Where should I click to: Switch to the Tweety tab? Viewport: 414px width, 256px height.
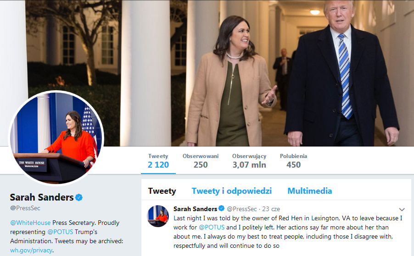point(162,191)
